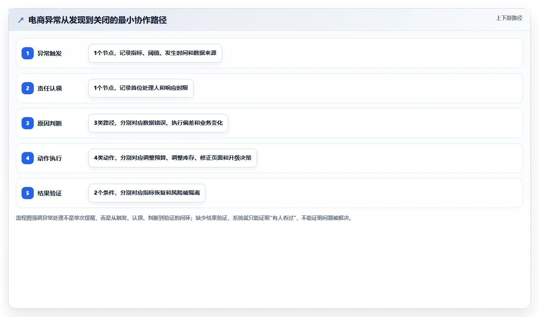Select step number 5 badge for 结果验证
The width and height of the screenshot is (539, 317).
(x=28, y=193)
